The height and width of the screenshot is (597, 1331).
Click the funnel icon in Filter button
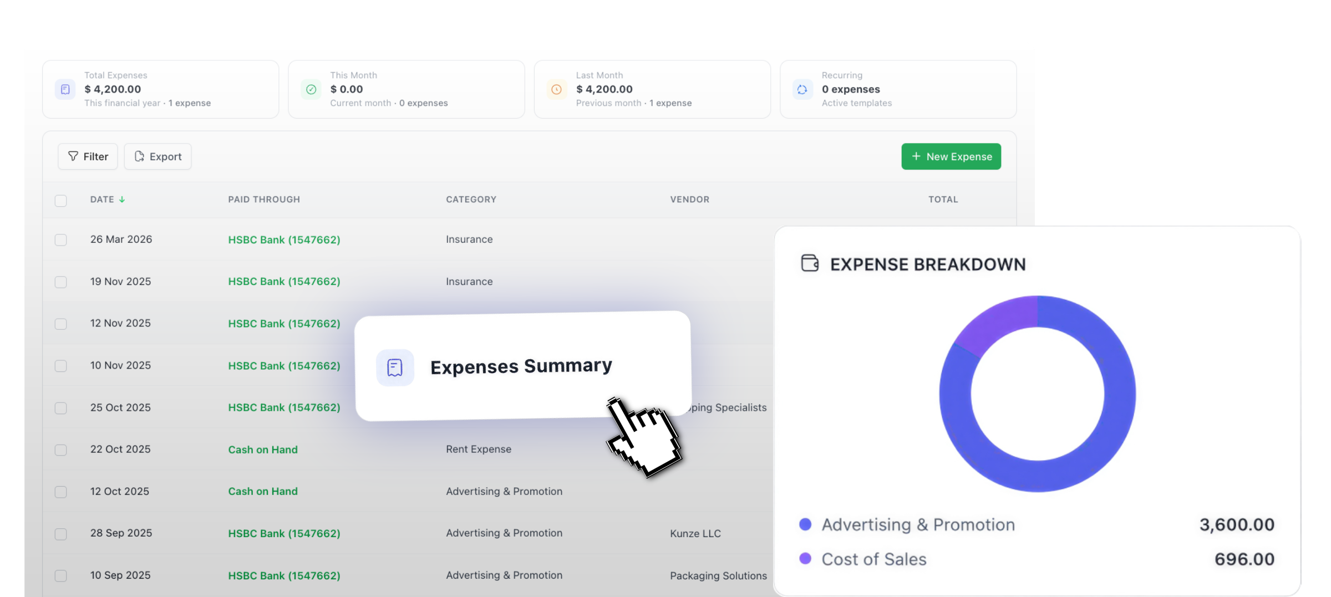coord(73,156)
